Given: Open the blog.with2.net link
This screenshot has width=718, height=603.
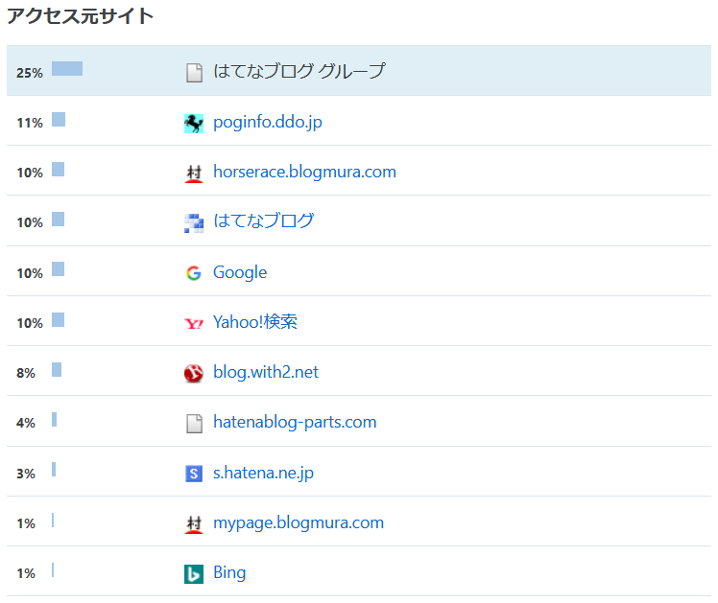Looking at the screenshot, I should coord(266,372).
